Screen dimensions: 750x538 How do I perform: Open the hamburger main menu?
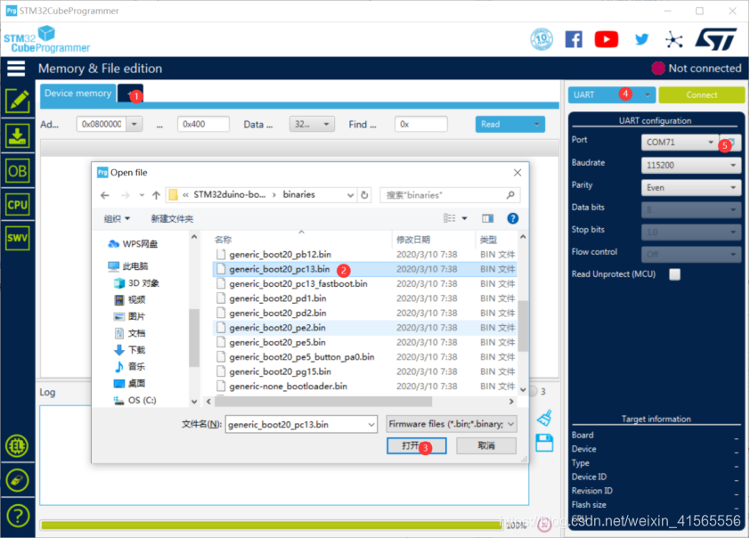pyautogui.click(x=16, y=69)
